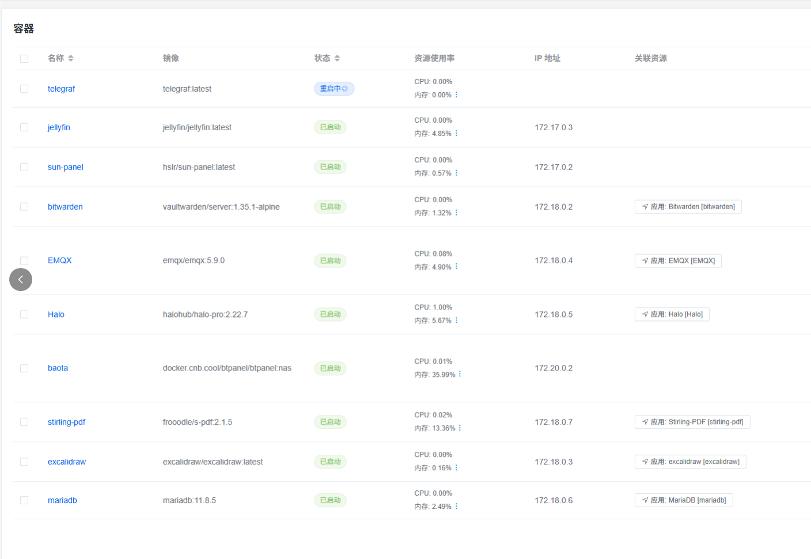The image size is (811, 559).
Task: Click the image name telegraf:latest
Action: point(187,89)
